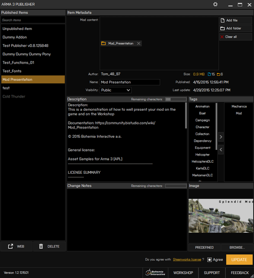The image size is (254, 278).
Task: Click inside the Change Notes text area
Action: click(127, 220)
